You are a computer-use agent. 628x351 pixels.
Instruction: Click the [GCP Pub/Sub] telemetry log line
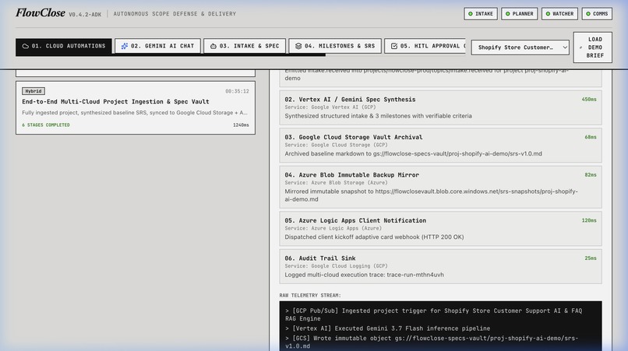click(x=433, y=314)
